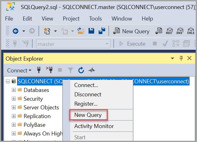Close the Object Explorer panel

click(x=189, y=58)
